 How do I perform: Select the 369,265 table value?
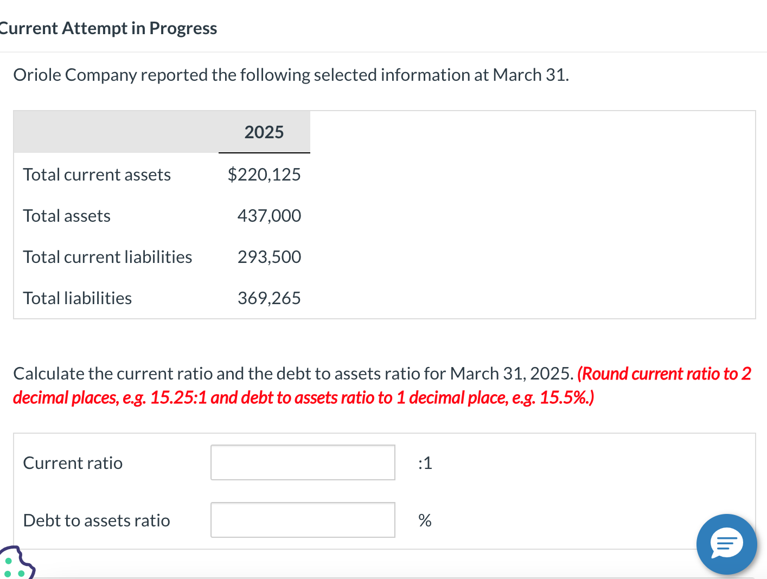tap(269, 298)
